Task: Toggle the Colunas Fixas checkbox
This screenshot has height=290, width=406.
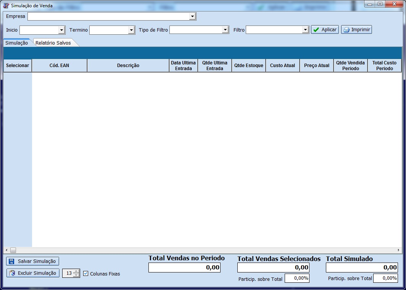Action: (86, 274)
